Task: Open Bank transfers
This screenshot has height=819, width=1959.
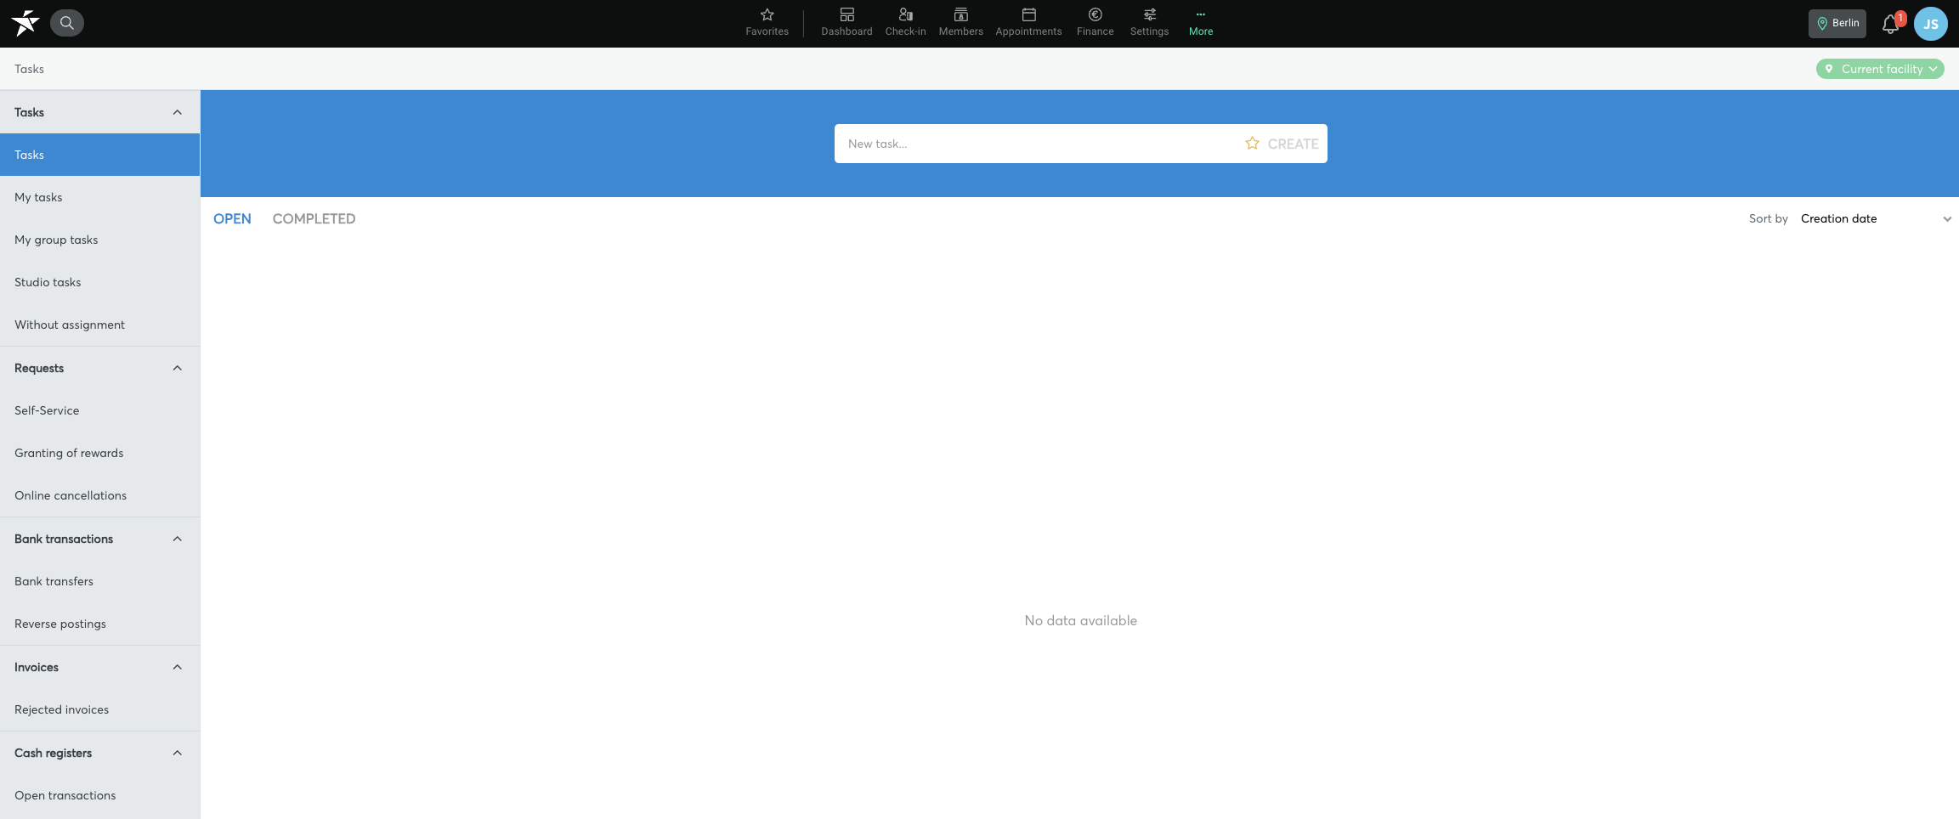Action: tap(99, 581)
